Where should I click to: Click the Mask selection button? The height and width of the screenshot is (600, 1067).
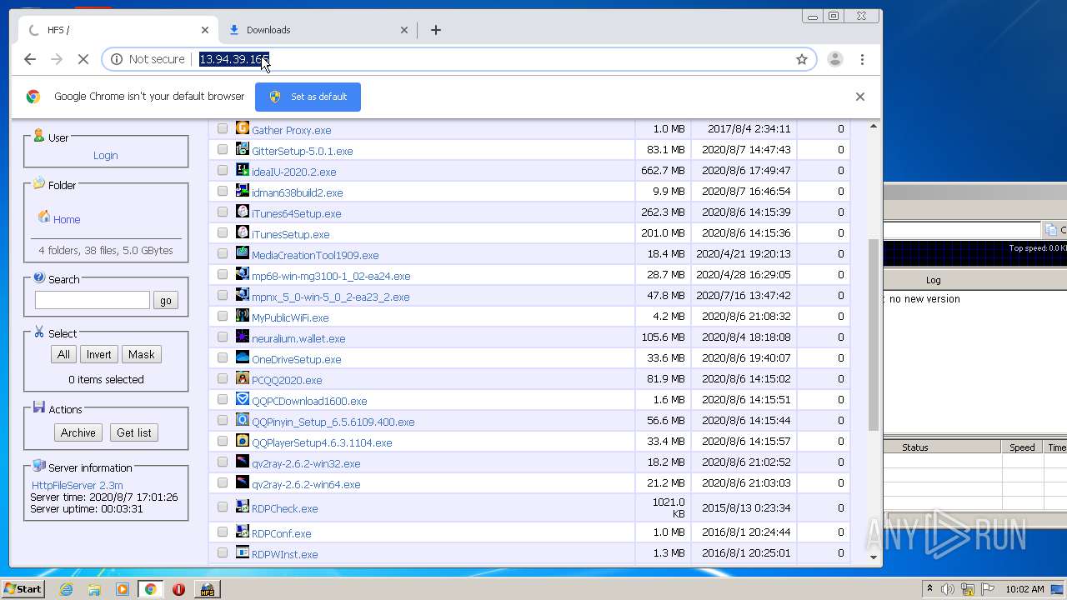click(x=141, y=354)
